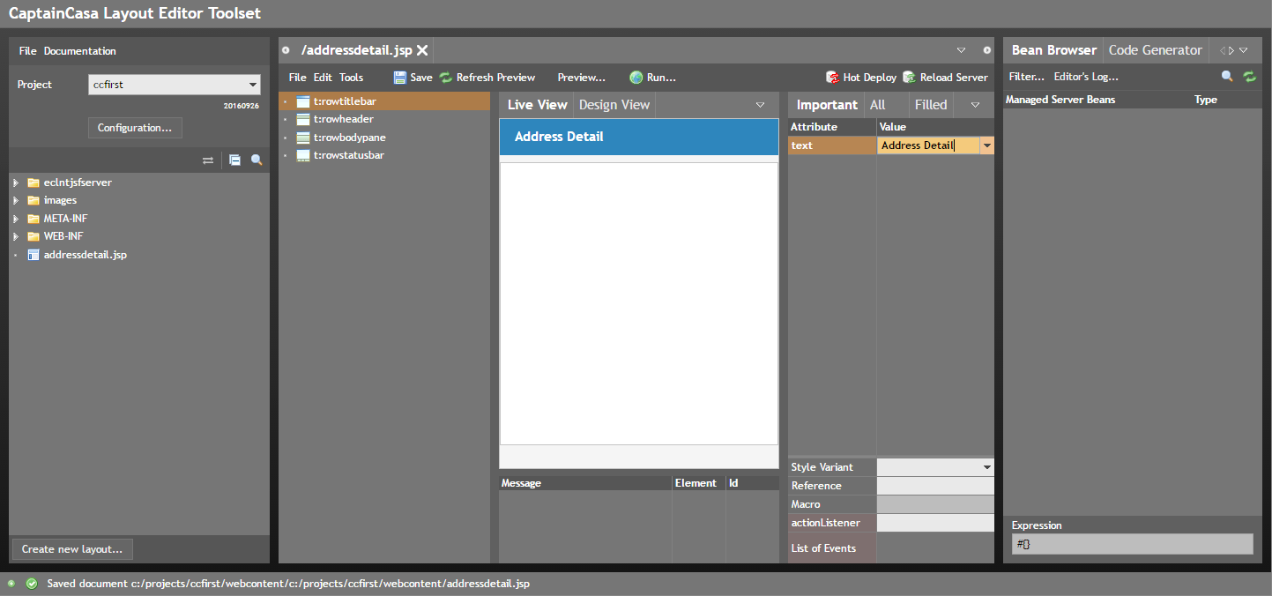Click the search magnifier in project panel
This screenshot has height=596, width=1272.
coord(257,160)
